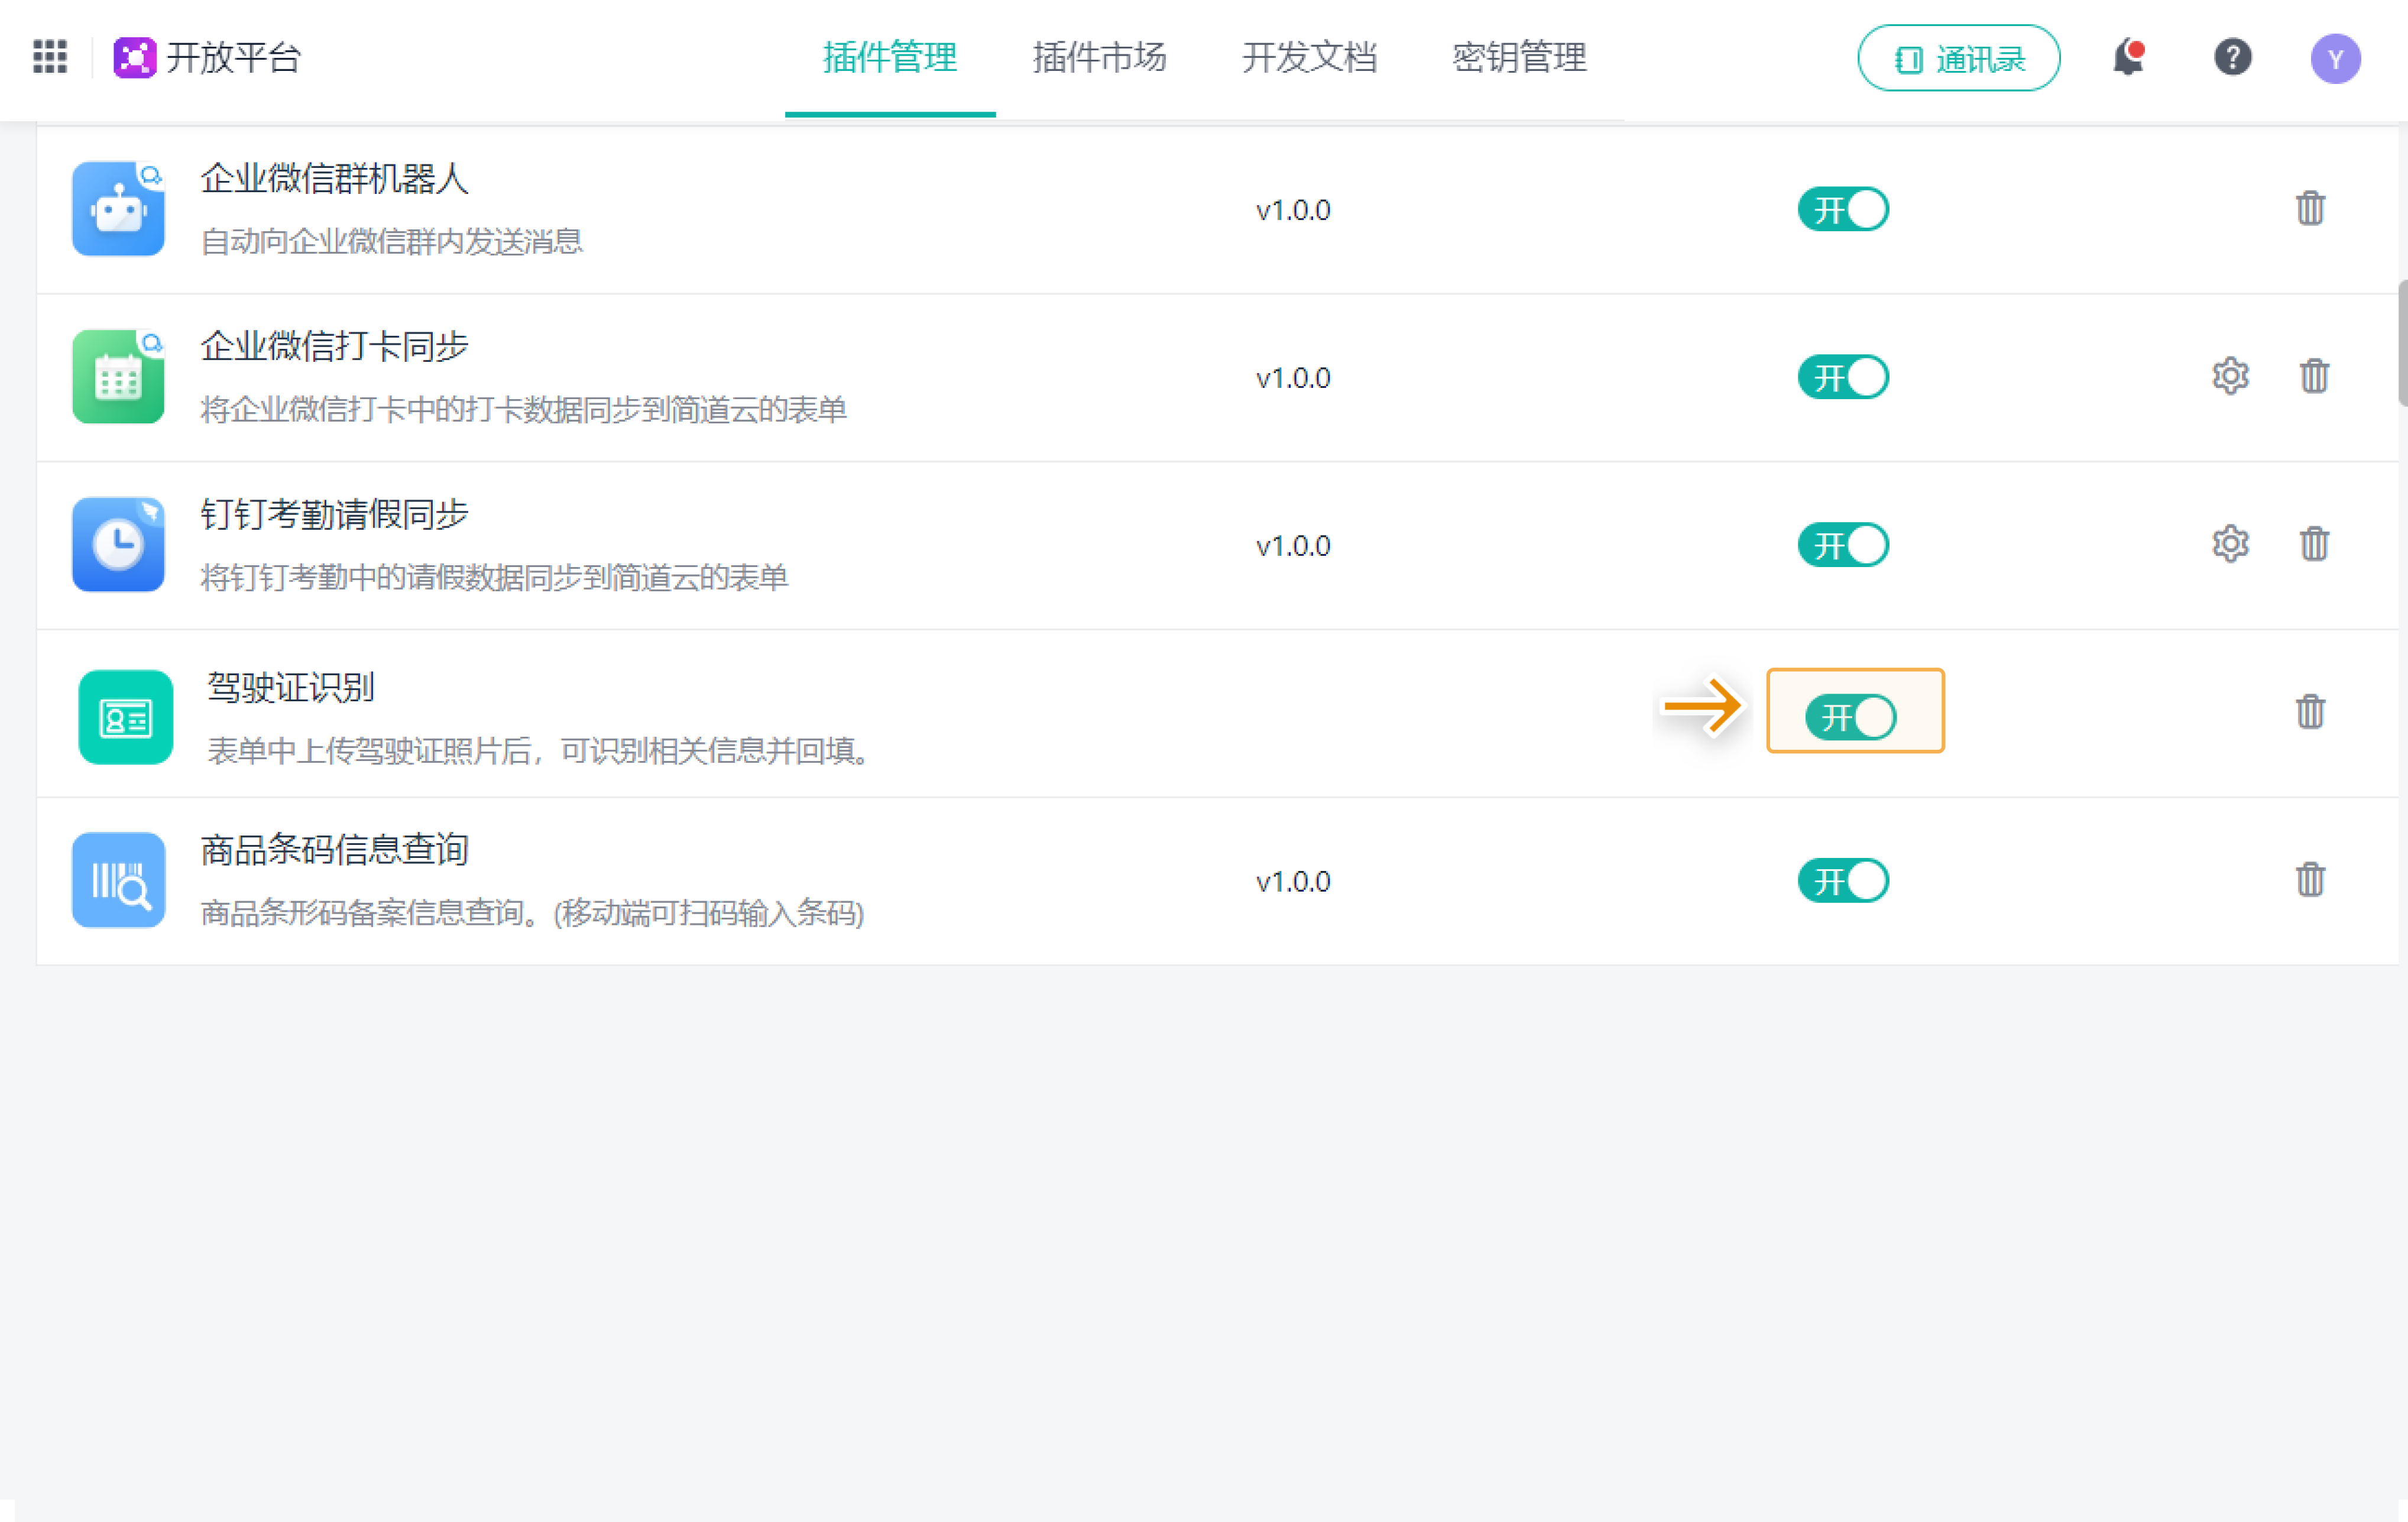Open the user avatar Y menu
Image resolution: width=2408 pixels, height=1522 pixels.
pyautogui.click(x=2335, y=59)
